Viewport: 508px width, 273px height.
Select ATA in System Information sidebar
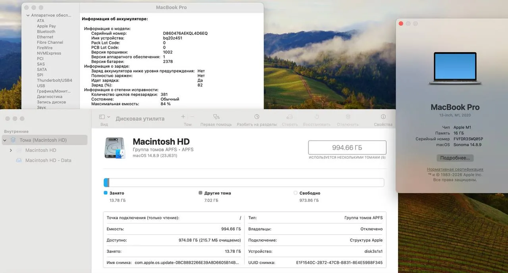[x=40, y=21]
